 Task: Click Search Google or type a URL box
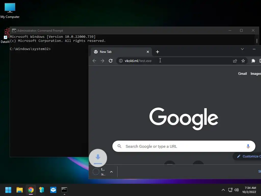pos(184,146)
